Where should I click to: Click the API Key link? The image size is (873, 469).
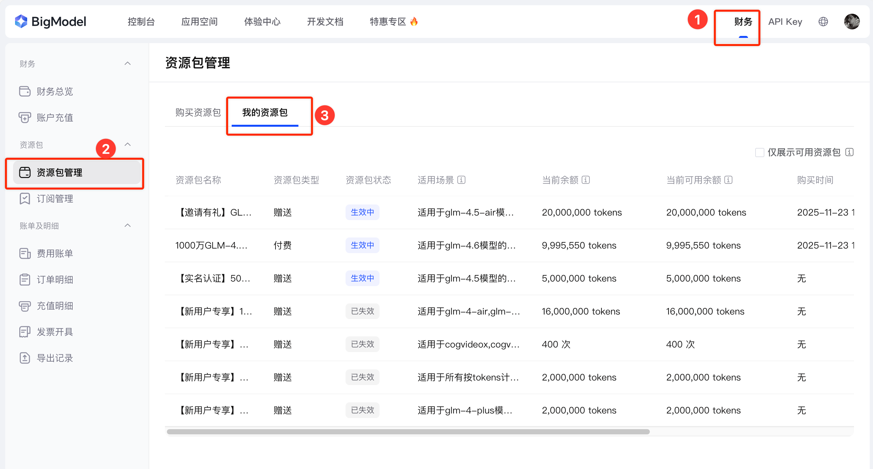[785, 22]
